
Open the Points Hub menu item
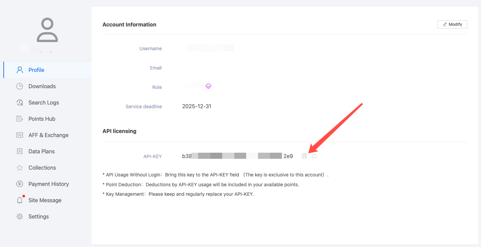pyautogui.click(x=47, y=119)
